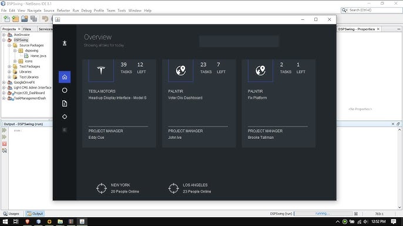Expand the Test Libraries node

coord(9,77)
